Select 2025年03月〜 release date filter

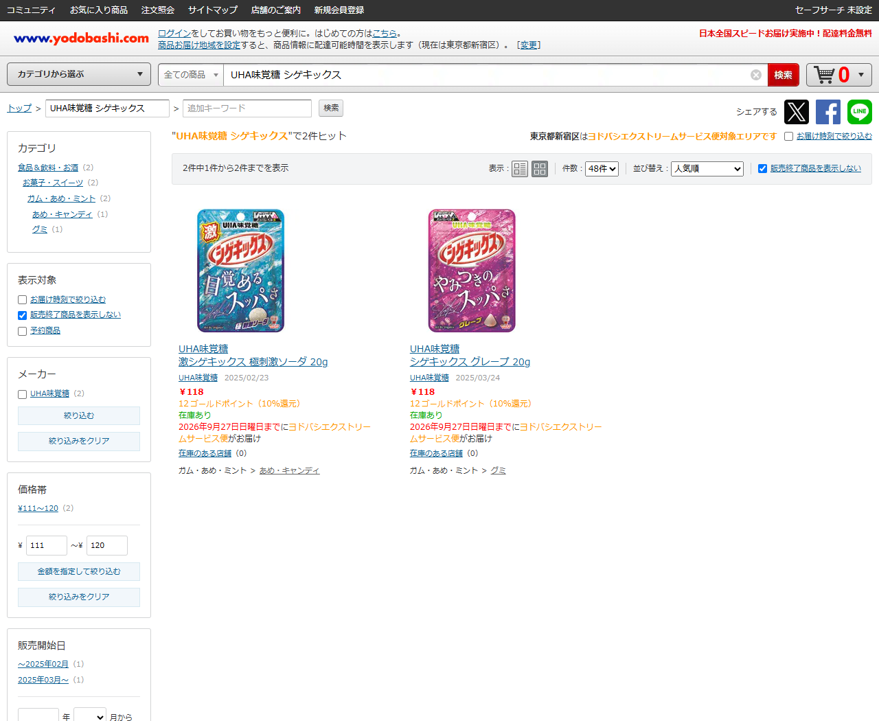pyautogui.click(x=43, y=680)
